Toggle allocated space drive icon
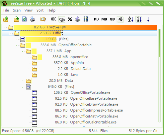Image resolution: width=164 pixels, height=135 pixels. click(x=62, y=19)
